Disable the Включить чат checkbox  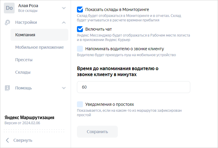tap(80, 29)
